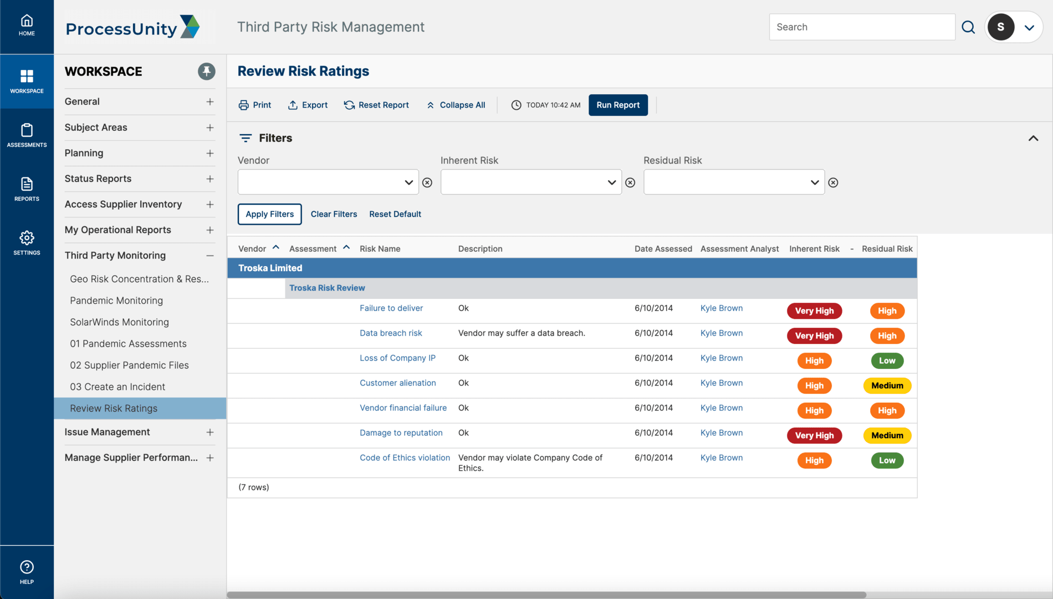Open Customer alienation risk
This screenshot has height=599, width=1053.
click(398, 383)
